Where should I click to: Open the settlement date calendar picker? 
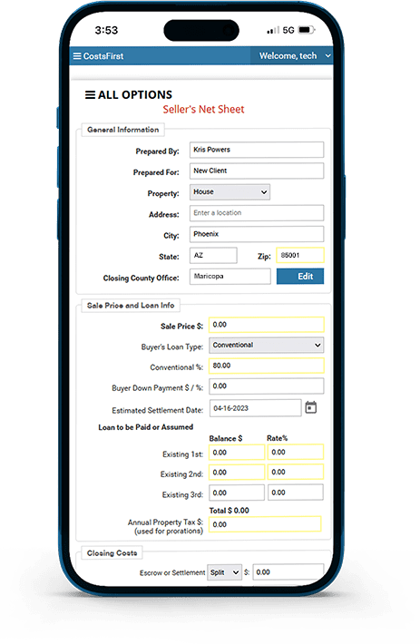coord(311,407)
